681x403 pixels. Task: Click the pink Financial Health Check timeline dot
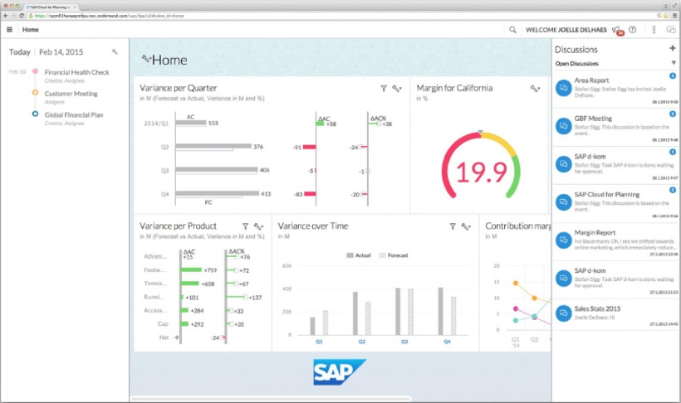click(35, 71)
